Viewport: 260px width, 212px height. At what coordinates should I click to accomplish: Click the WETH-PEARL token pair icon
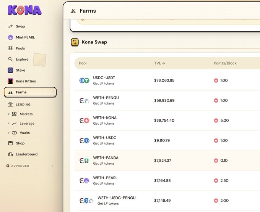point(84,181)
